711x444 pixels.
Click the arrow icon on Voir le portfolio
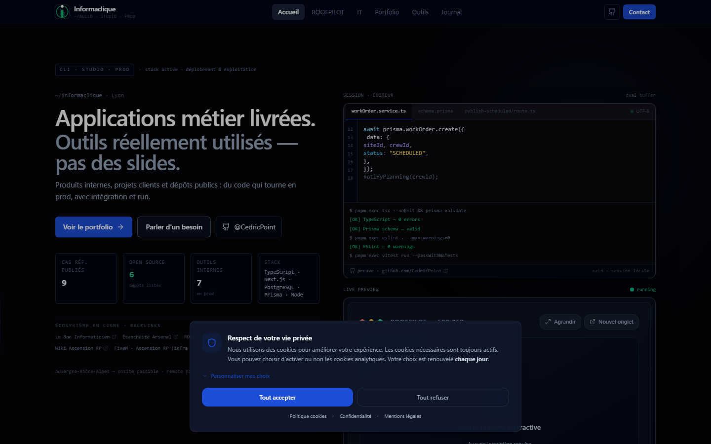tap(120, 227)
